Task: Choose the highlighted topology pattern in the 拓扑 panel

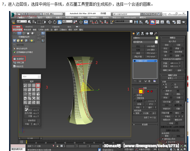Action: click(38, 85)
